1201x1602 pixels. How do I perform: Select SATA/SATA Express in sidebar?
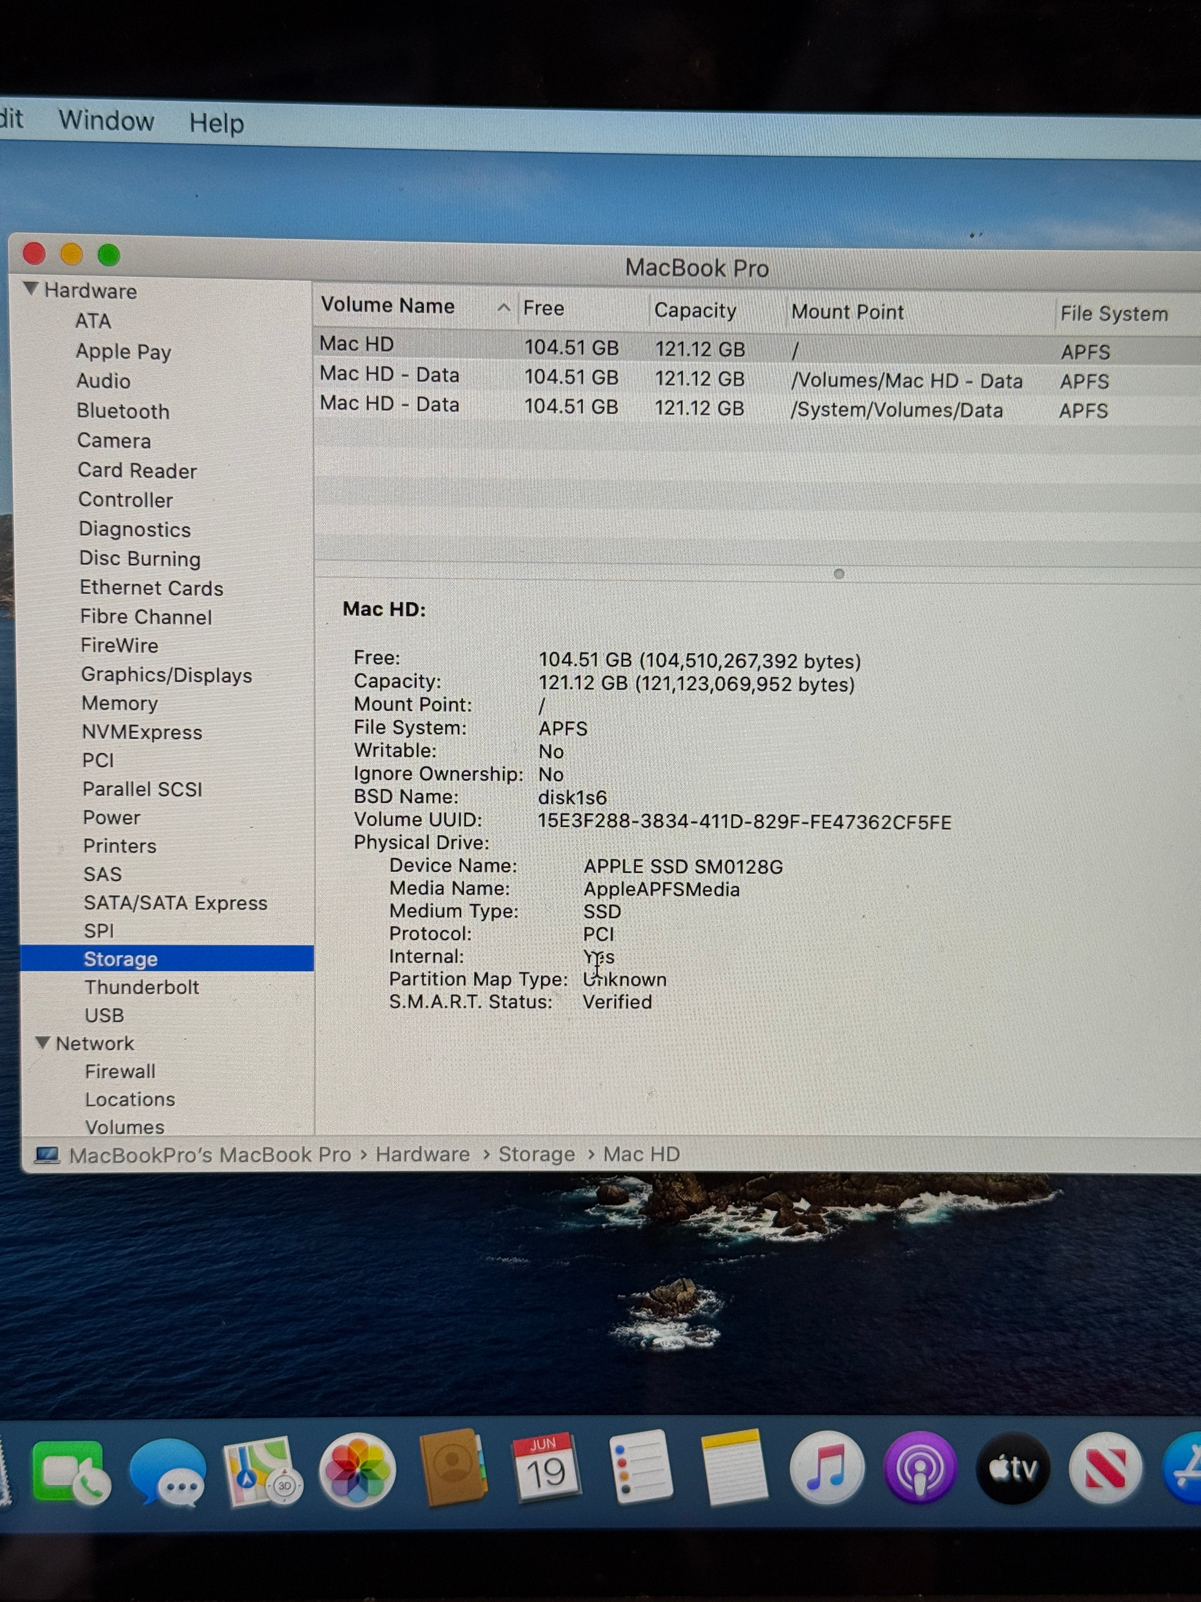coord(175,902)
